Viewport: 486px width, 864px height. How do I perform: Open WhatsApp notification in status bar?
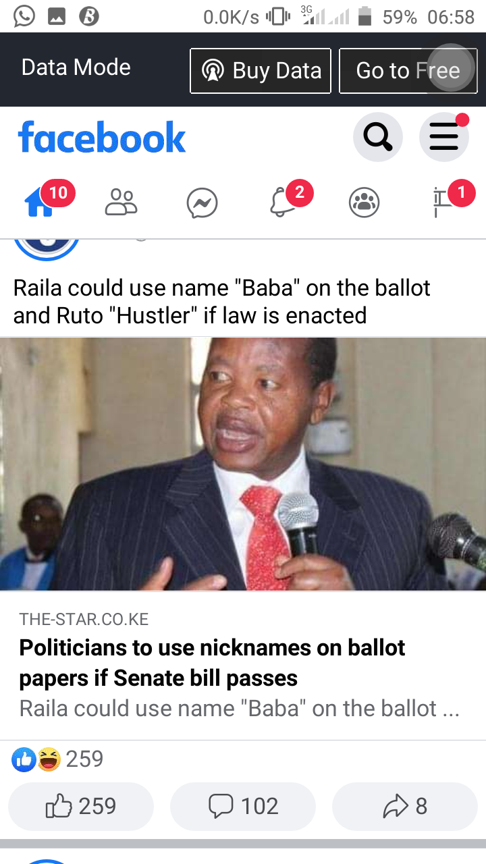coord(24,16)
